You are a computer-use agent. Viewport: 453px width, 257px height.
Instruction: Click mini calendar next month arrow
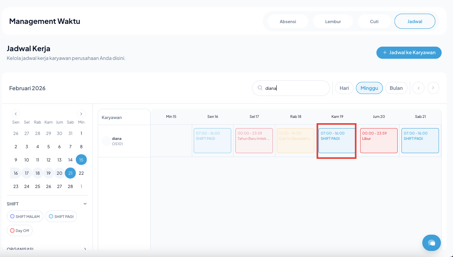click(x=81, y=113)
